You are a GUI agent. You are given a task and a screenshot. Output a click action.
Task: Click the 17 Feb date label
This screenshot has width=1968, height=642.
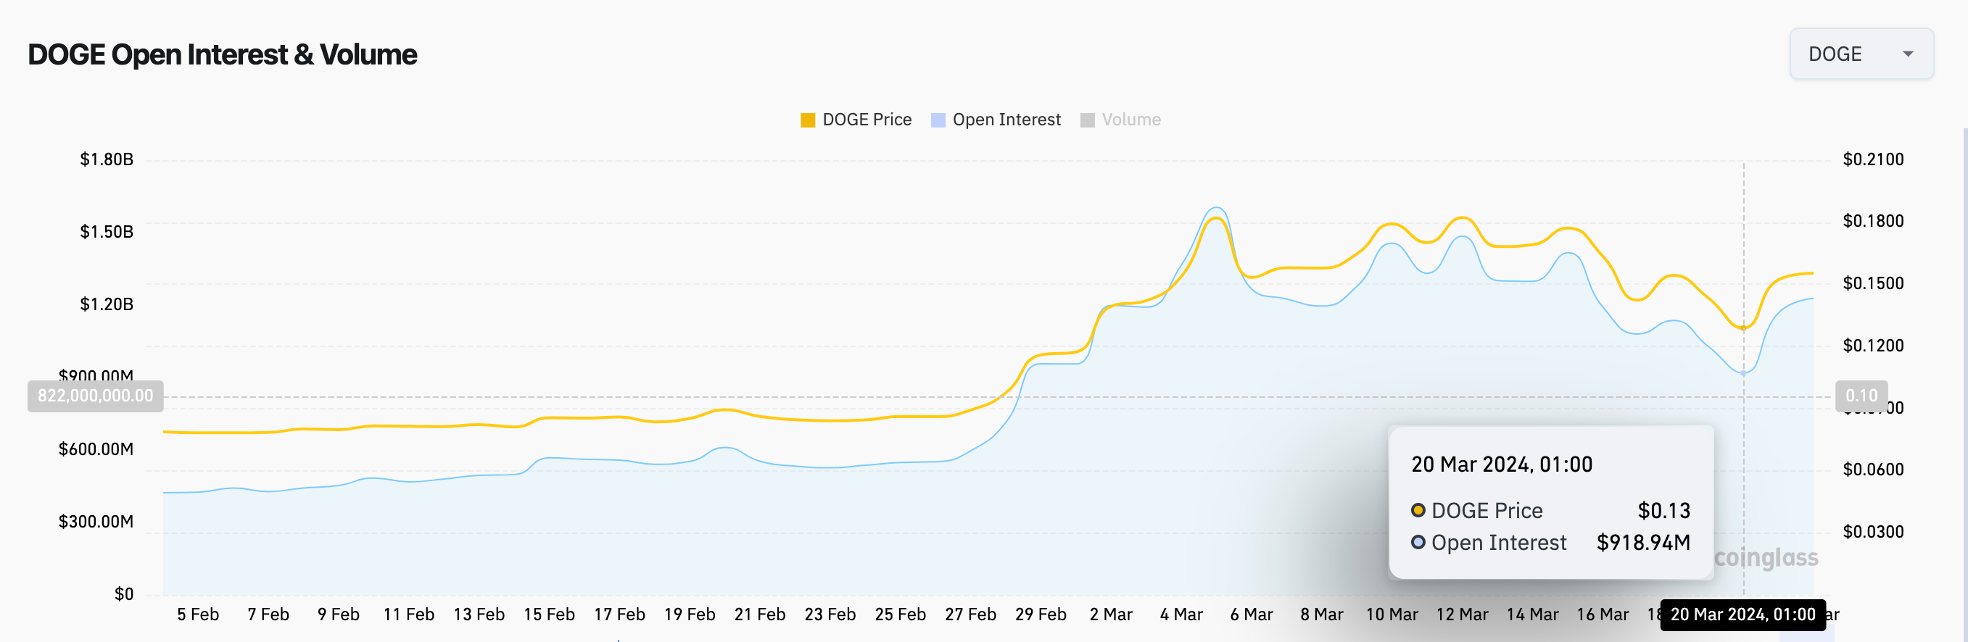(x=619, y=614)
